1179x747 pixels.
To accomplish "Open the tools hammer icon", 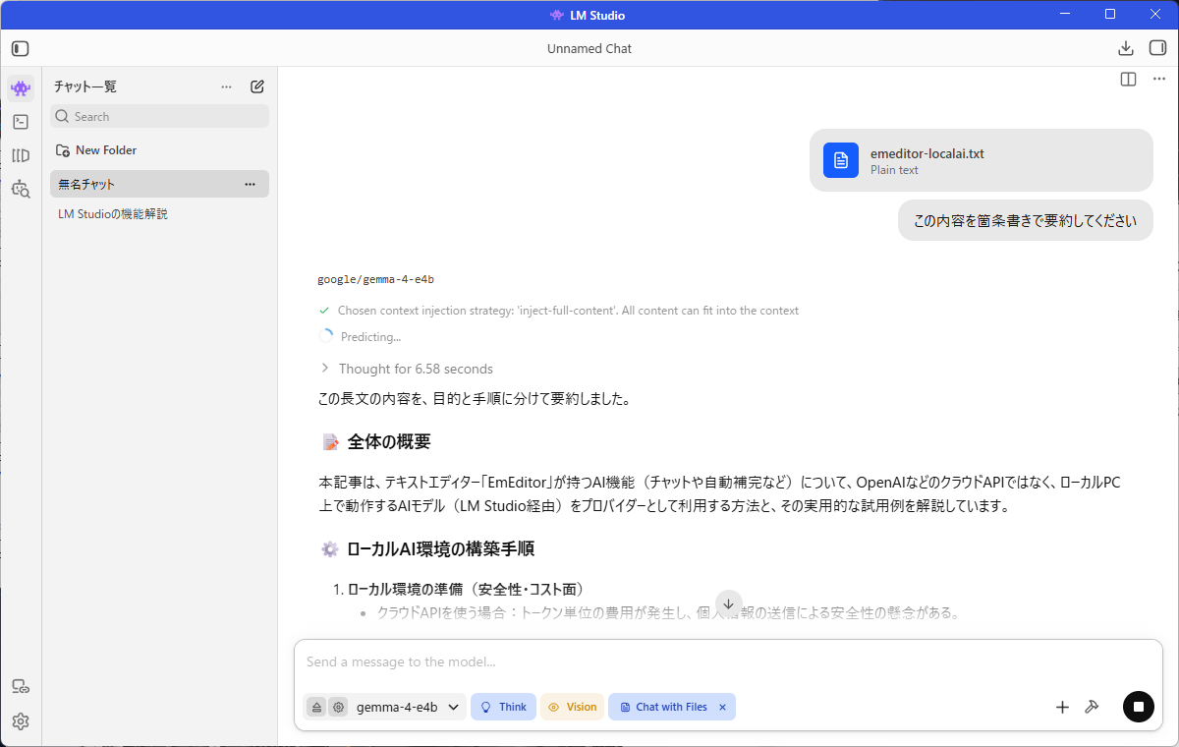I will [x=1091, y=707].
